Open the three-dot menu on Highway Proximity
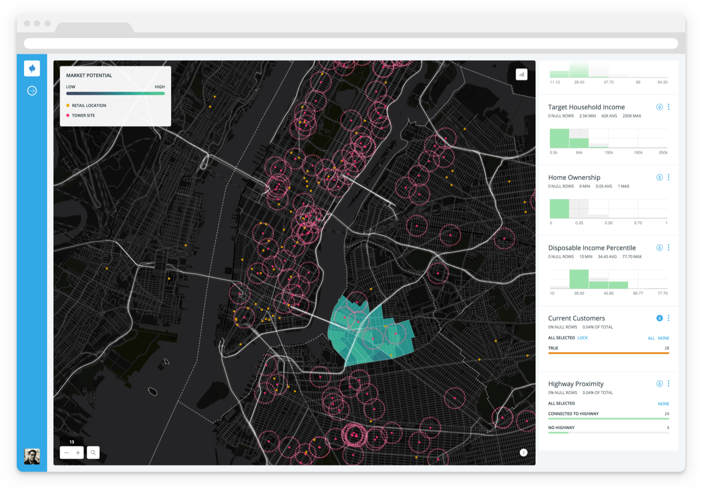The width and height of the screenshot is (702, 491). [x=669, y=383]
